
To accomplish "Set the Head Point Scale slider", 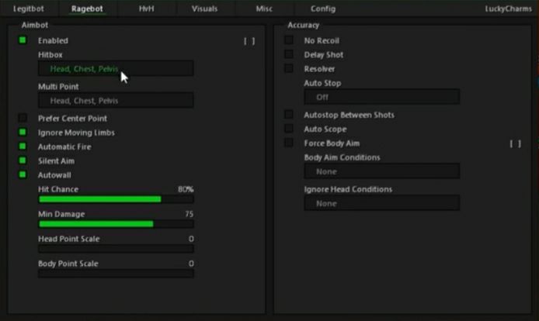I will pos(116,249).
